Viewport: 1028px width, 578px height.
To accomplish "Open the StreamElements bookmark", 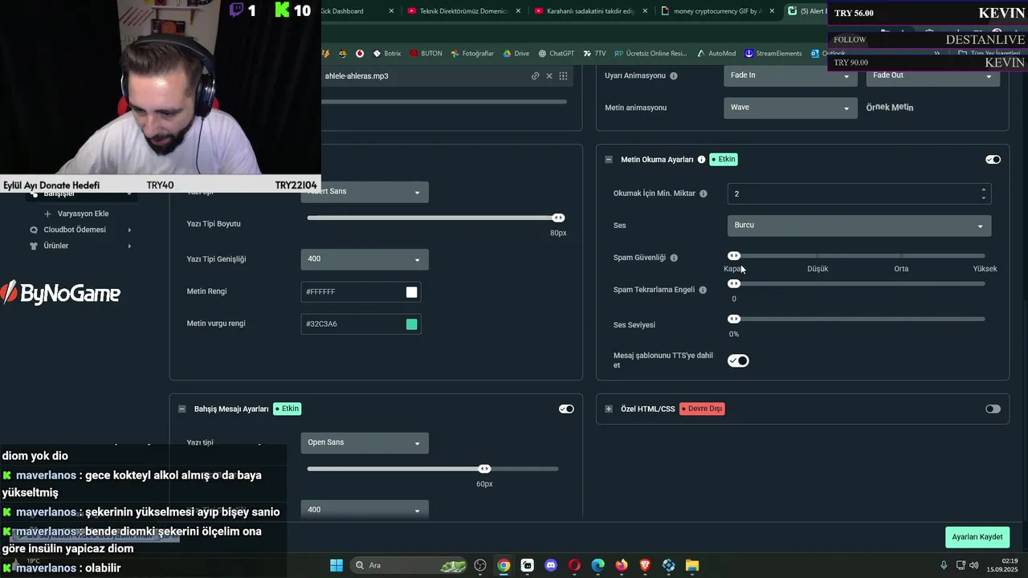I will point(773,54).
